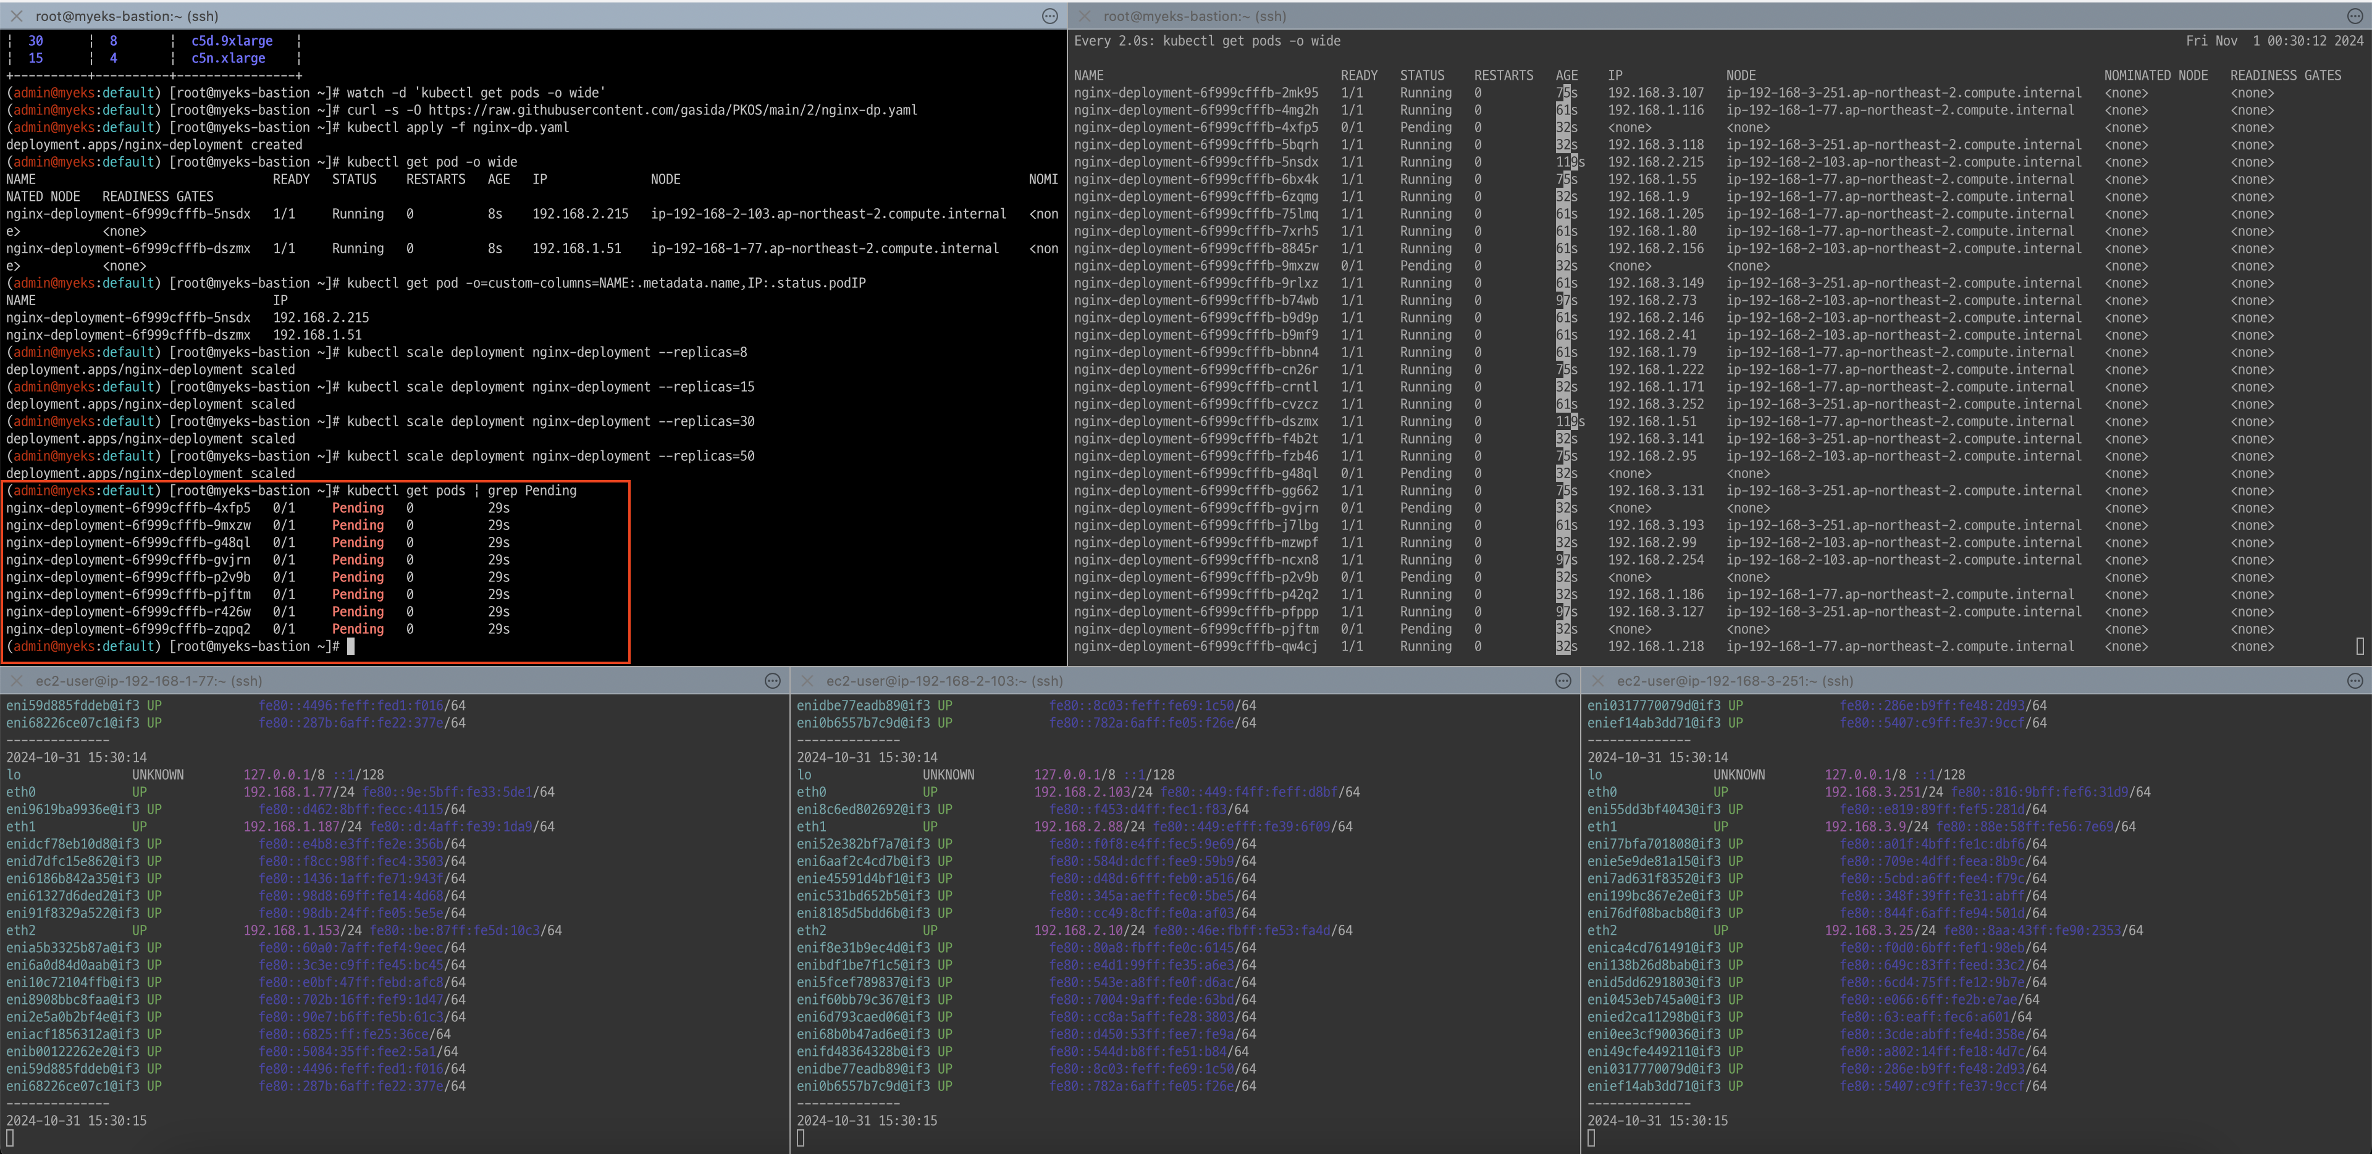Image resolution: width=2372 pixels, height=1154 pixels.
Task: Click the cursor block in ip-192-168-1-77 pane
Action: tap(10, 1139)
